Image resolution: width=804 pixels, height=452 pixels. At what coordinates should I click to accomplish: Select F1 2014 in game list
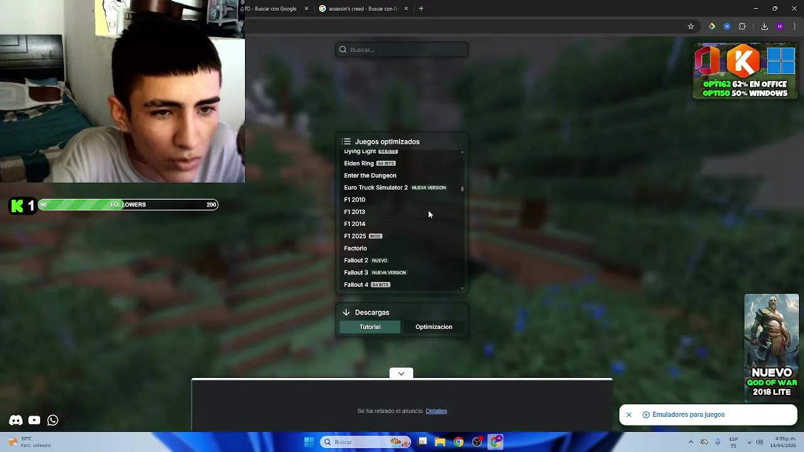pos(354,224)
